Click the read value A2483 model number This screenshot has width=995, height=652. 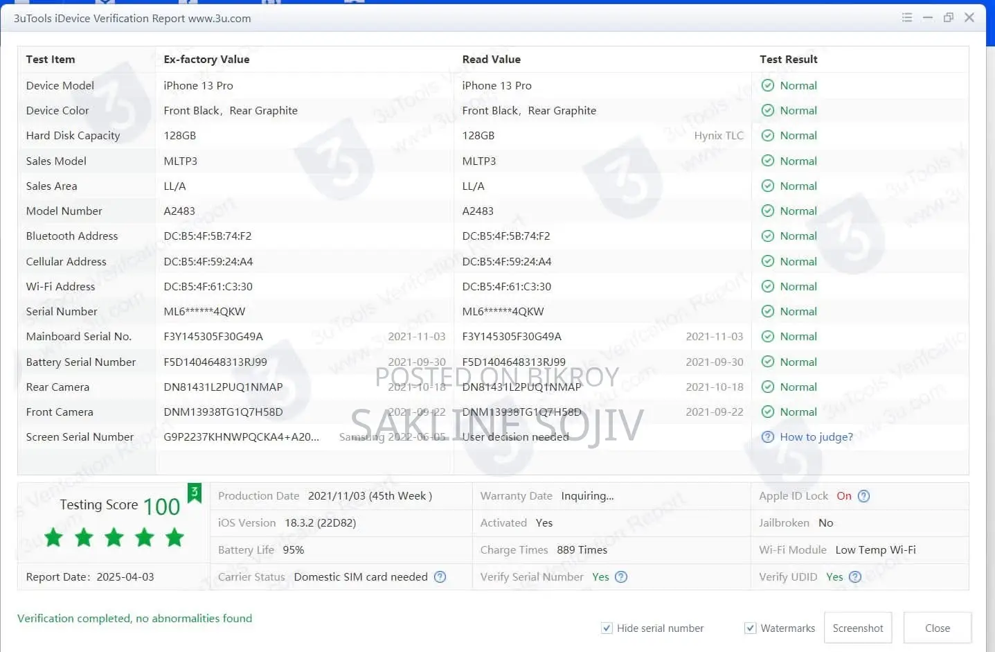[478, 211]
